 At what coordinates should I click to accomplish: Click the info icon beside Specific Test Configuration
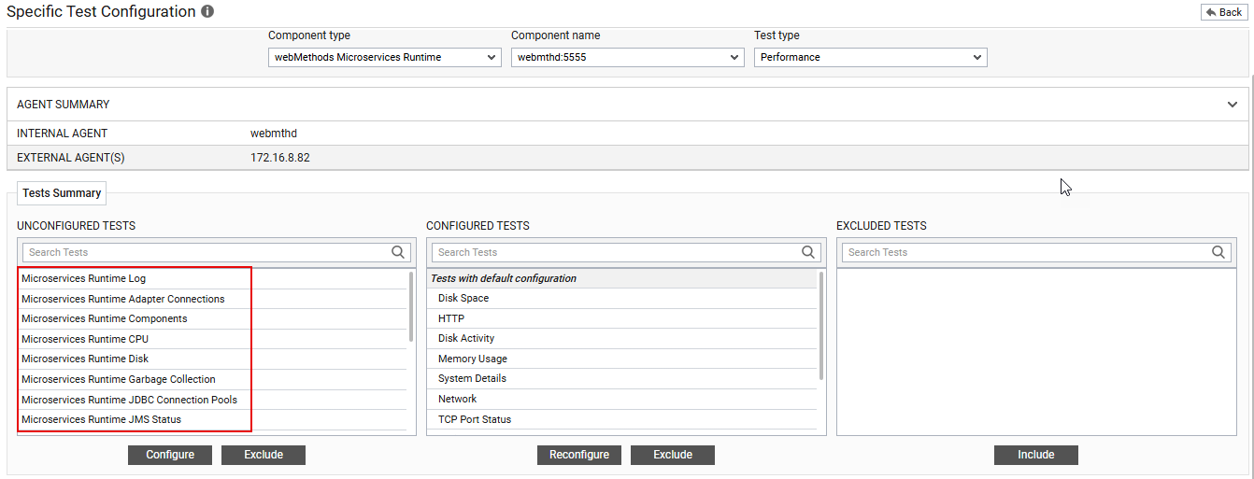[x=207, y=12]
